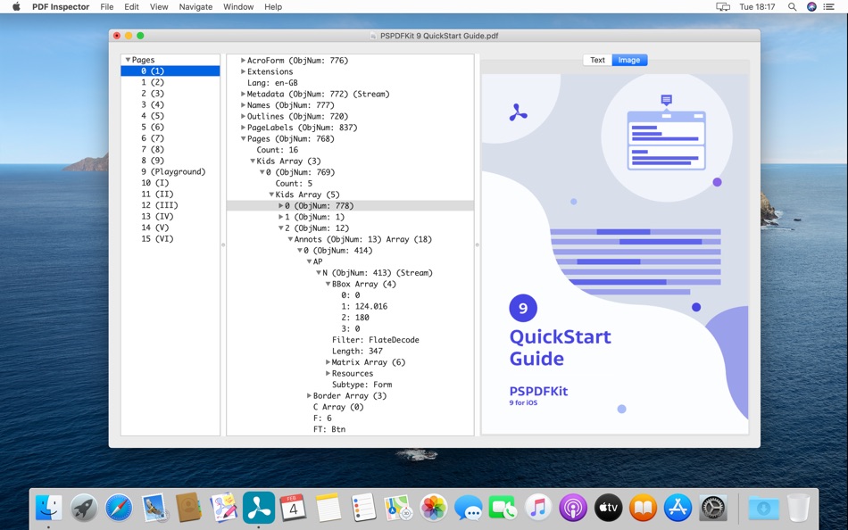
Task: Select 'Filter: FlateDecode' row
Action: 350,340
